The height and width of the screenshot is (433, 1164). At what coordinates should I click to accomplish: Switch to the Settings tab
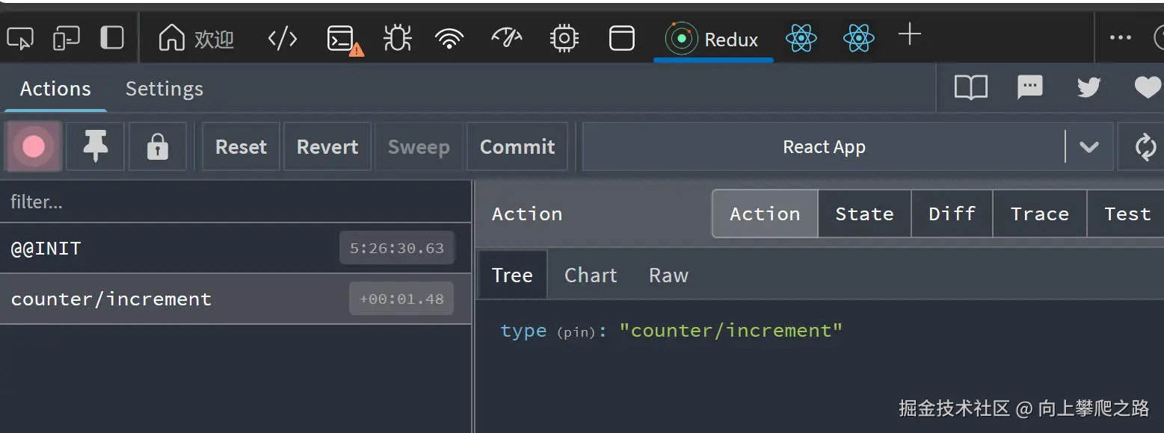(x=164, y=89)
